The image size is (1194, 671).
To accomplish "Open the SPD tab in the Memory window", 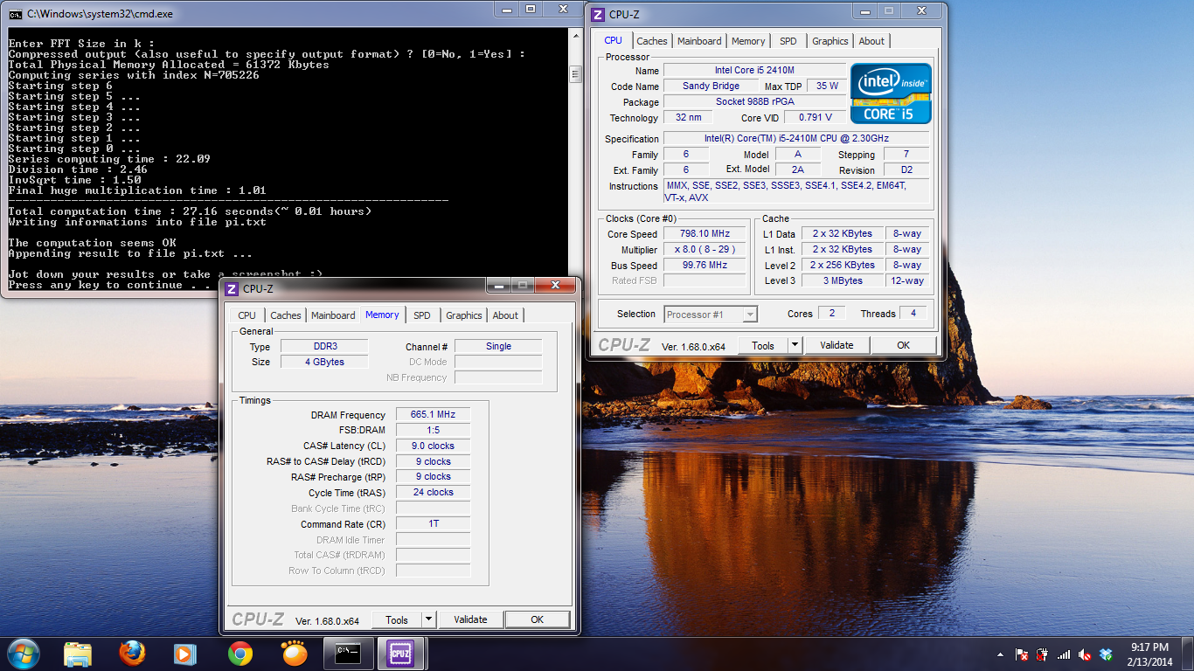I will click(422, 315).
